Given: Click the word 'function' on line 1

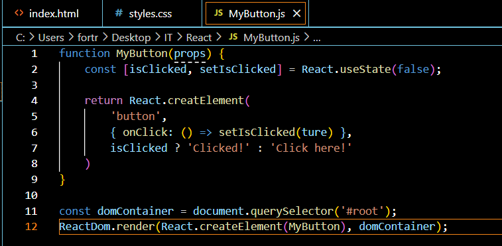Looking at the screenshot, I should tap(84, 54).
